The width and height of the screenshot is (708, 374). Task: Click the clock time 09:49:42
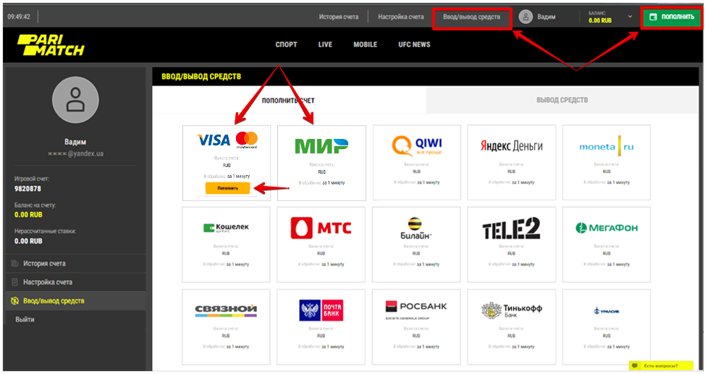pyautogui.click(x=19, y=17)
